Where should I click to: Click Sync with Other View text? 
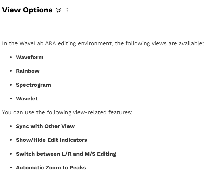click(x=45, y=126)
